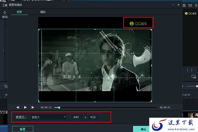The height and width of the screenshot is (132, 198).
Task: Click the save icon in main window toolbar
Action: [x=184, y=5]
